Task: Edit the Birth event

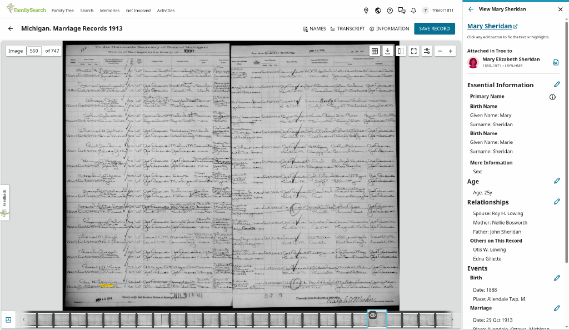Action: [x=557, y=278]
